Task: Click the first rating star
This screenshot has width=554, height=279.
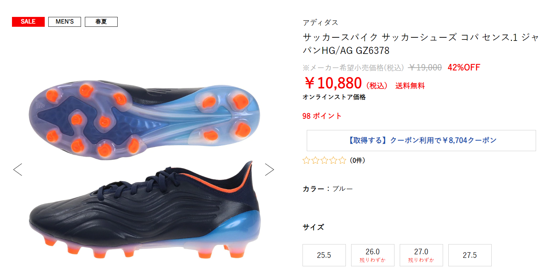Action: 306,160
